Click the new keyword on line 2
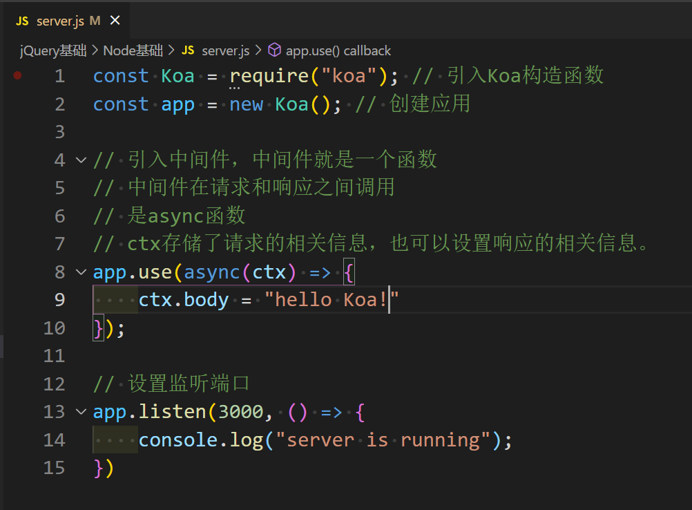 point(247,104)
